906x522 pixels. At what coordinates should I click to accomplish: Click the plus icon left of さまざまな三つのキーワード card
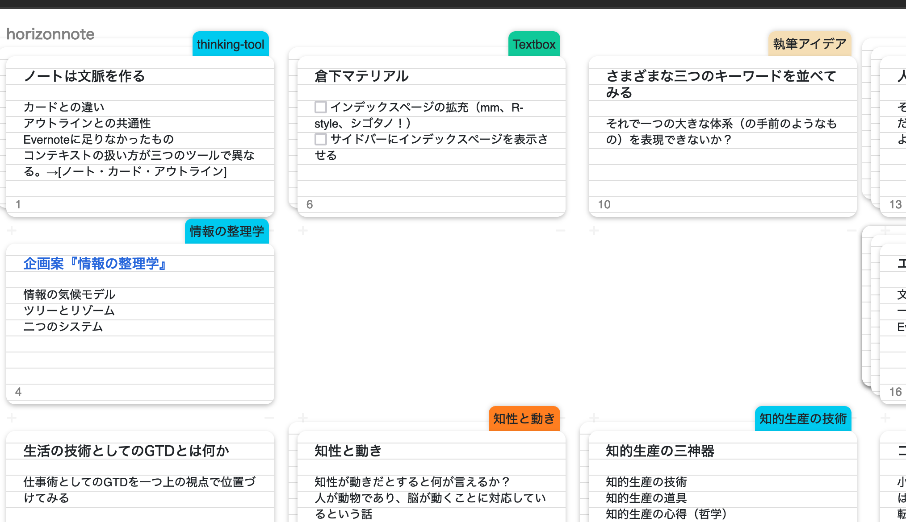594,231
